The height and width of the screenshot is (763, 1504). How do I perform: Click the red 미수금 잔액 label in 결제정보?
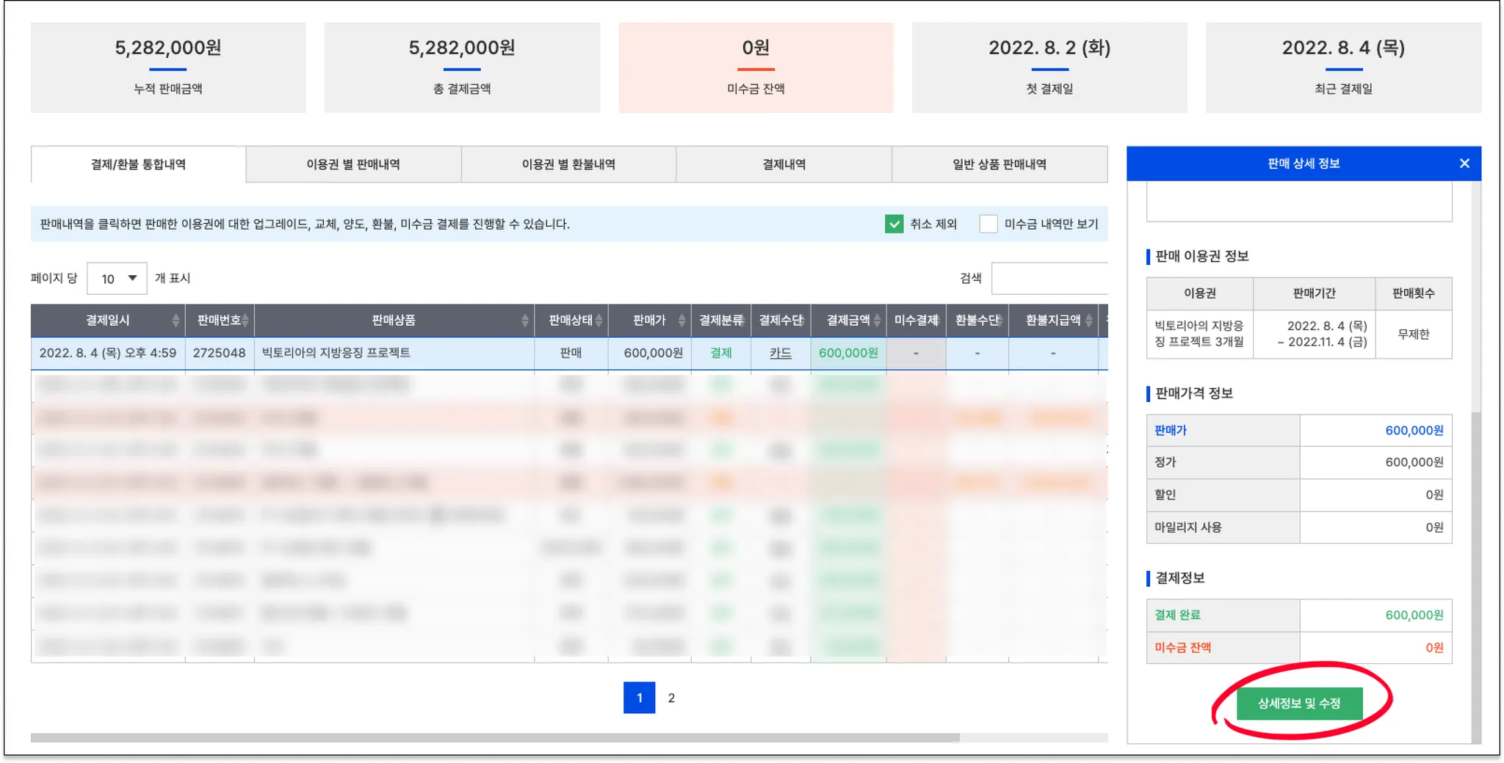tap(1182, 647)
